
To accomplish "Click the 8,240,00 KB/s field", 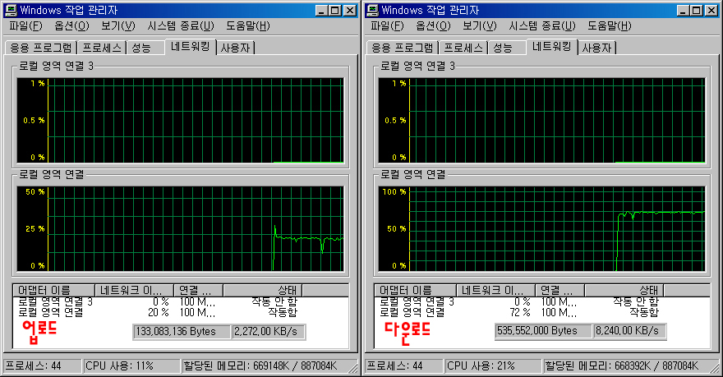I will click(630, 331).
